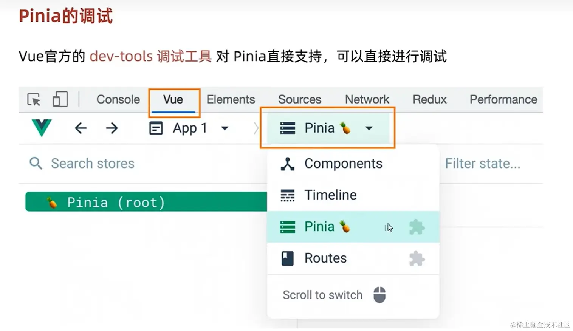The image size is (573, 331).
Task: Go to the Network tab
Action: tap(367, 99)
